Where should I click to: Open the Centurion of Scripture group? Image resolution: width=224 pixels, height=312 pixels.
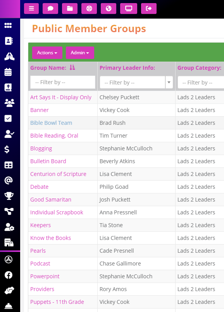click(58, 174)
